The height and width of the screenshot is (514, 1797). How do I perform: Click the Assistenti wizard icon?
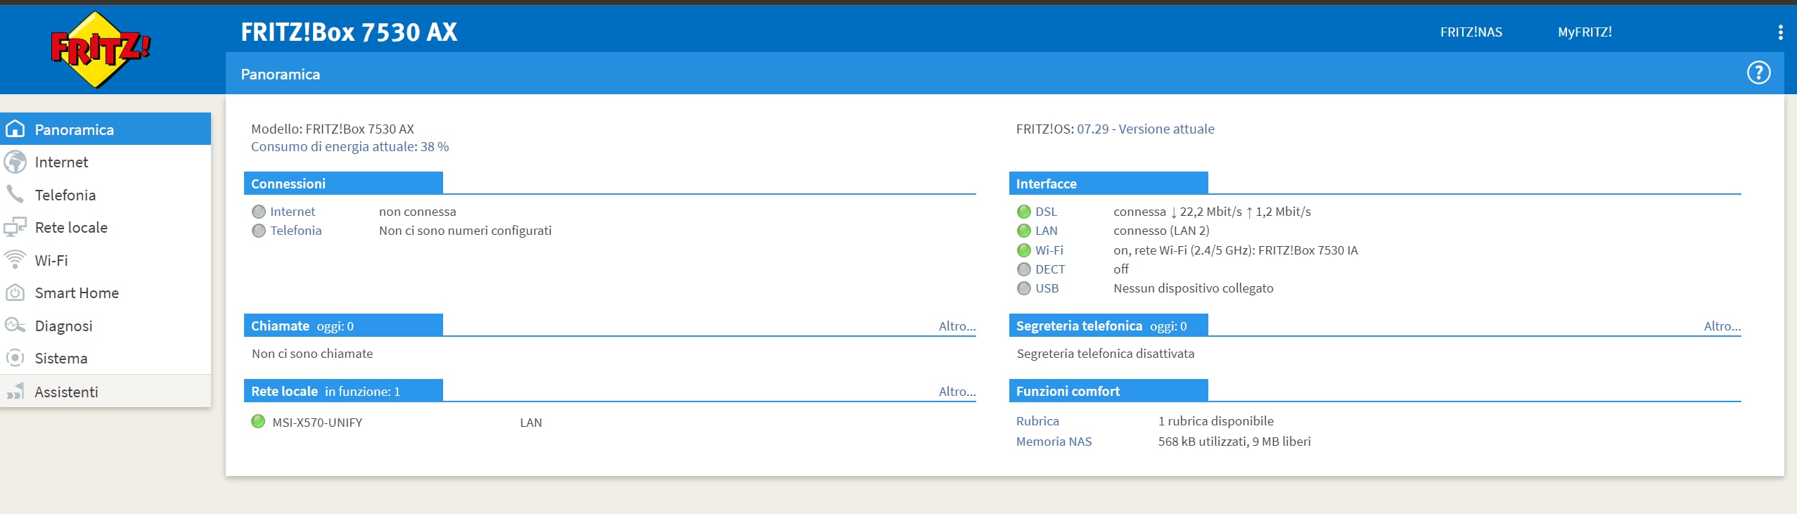[15, 392]
